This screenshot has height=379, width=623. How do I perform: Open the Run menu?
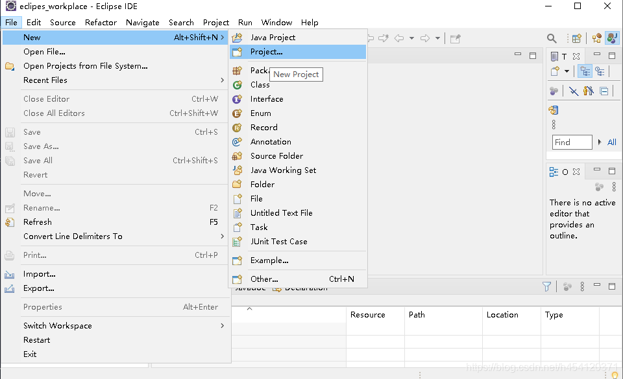pyautogui.click(x=245, y=22)
